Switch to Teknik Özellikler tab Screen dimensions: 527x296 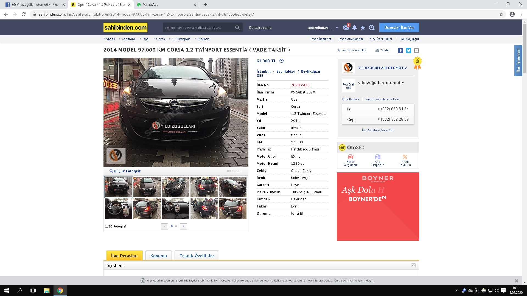[x=197, y=255]
